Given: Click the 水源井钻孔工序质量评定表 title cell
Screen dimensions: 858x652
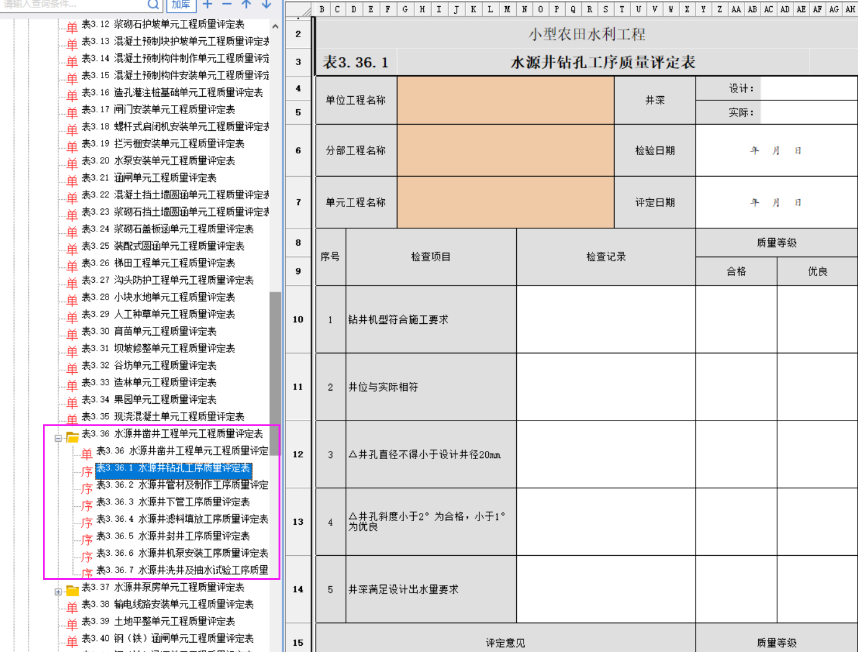Looking at the screenshot, I should point(603,62).
